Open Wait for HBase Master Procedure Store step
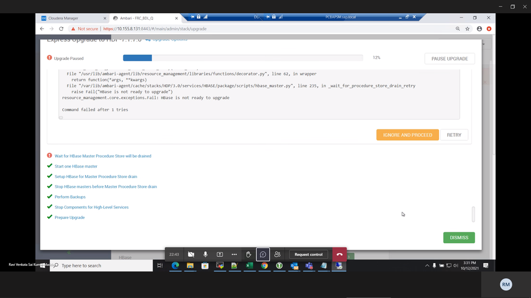Screen dimensions: 531x298 103,156
